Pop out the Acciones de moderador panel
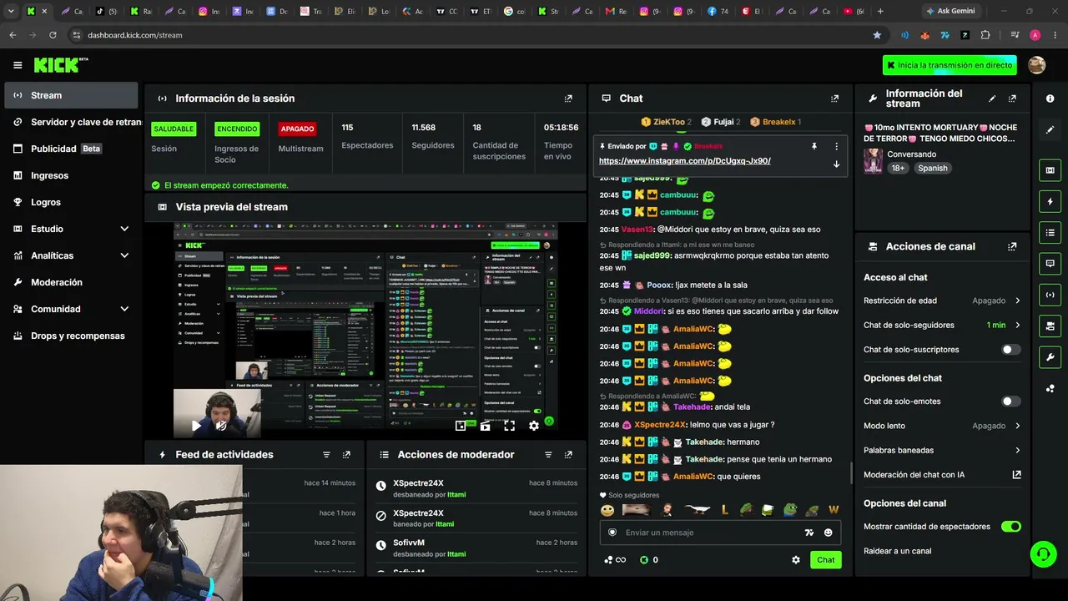This screenshot has height=601, width=1068. coord(568,455)
